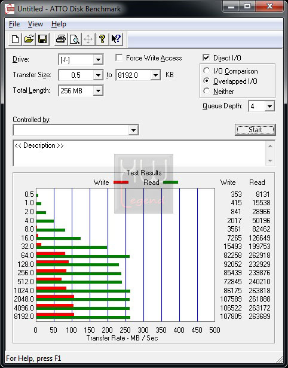Click the green Read legend swatch
The image size is (288, 368).
(170, 182)
